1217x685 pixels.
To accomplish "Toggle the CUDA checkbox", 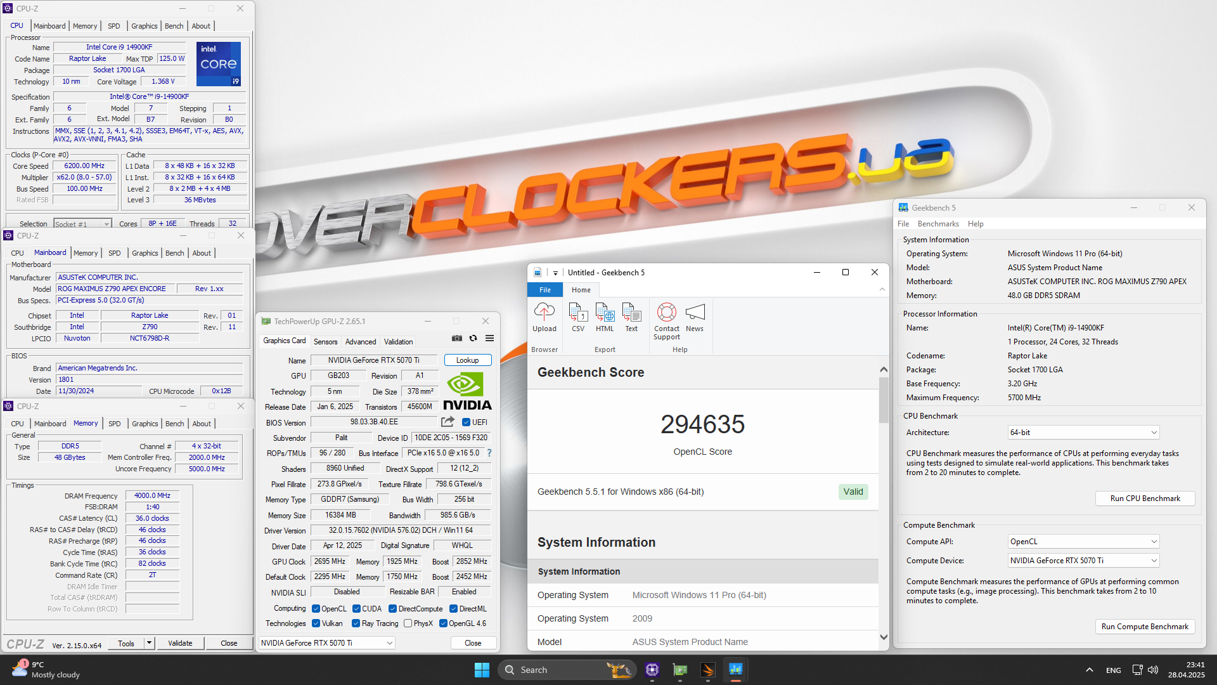I will 356,609.
